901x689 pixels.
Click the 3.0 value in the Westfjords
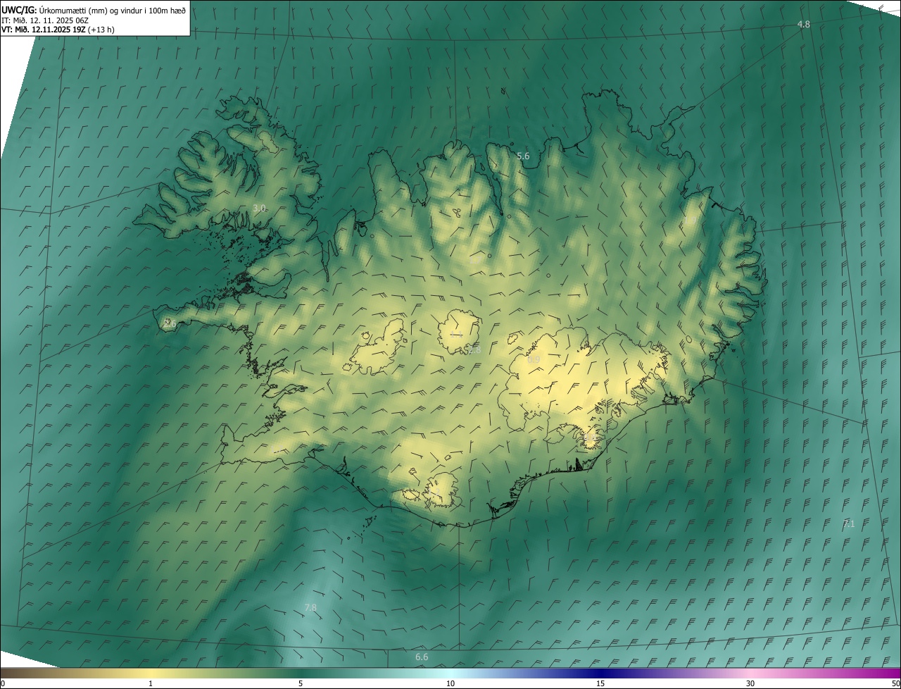[259, 209]
